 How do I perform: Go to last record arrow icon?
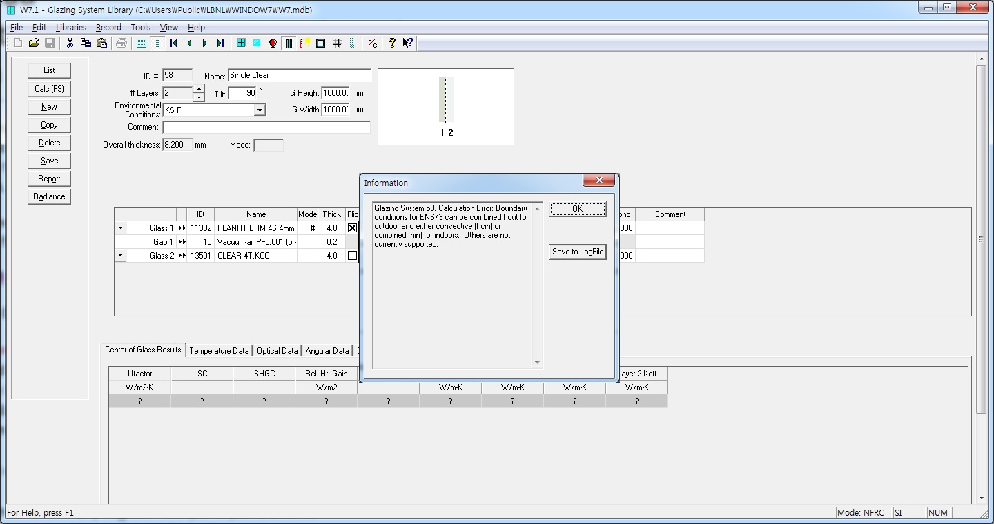(220, 43)
